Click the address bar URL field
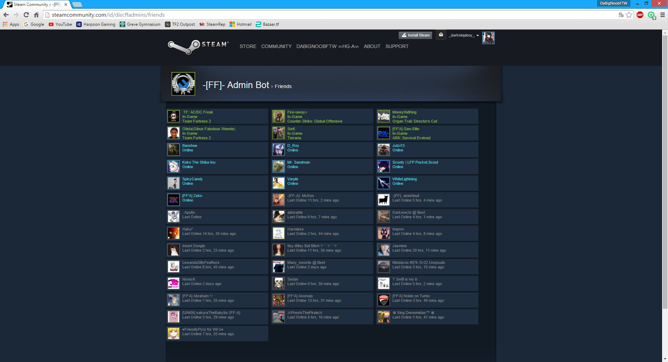The image size is (668, 362). click(x=331, y=15)
